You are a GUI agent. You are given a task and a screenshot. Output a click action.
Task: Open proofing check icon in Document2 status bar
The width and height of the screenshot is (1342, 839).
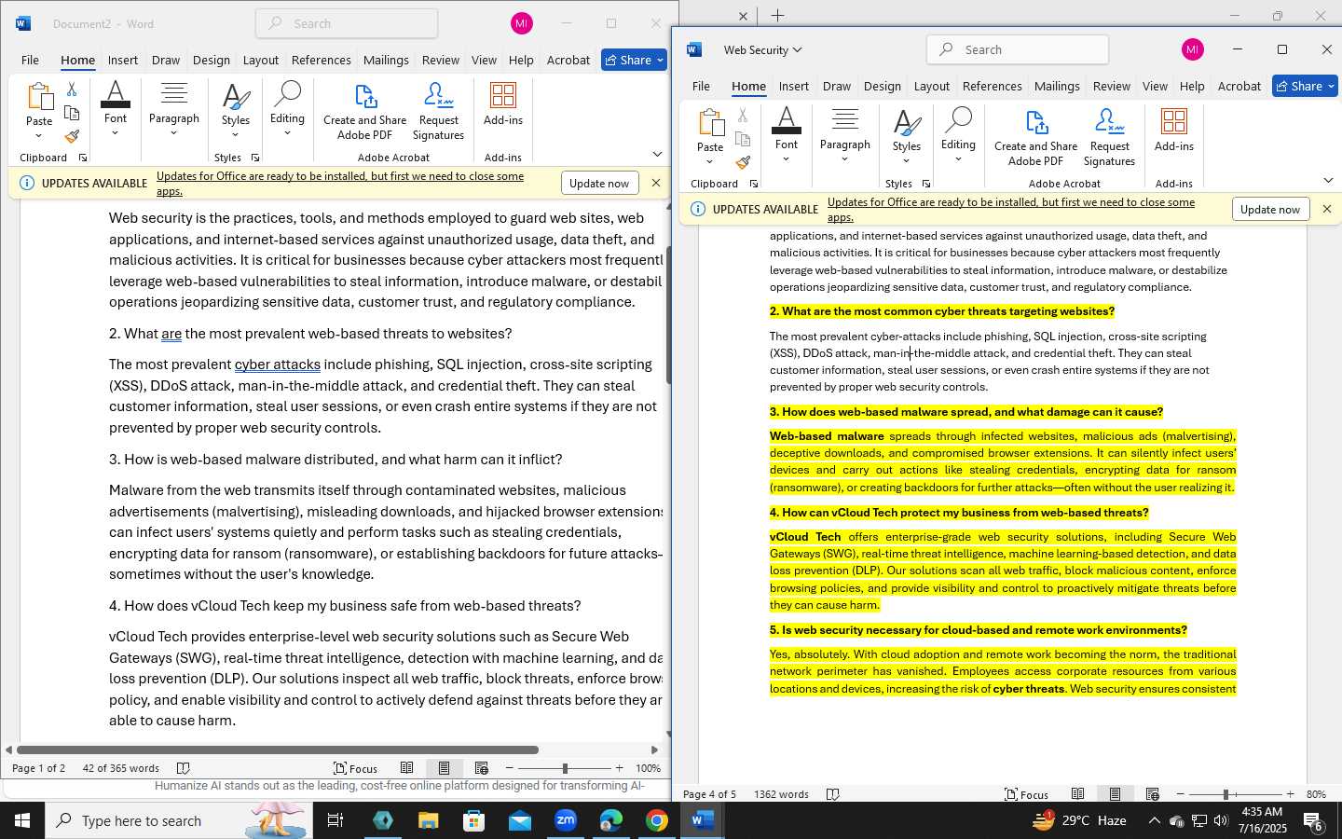(x=184, y=768)
